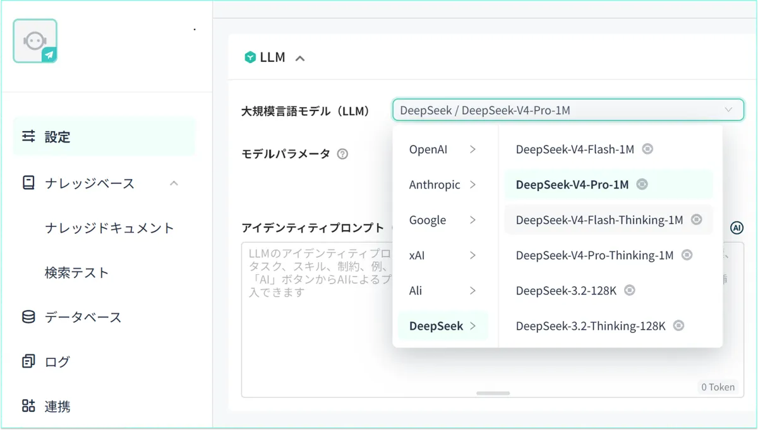Expand the OpenAI provider submenu
The width and height of the screenshot is (758, 430).
click(x=442, y=149)
